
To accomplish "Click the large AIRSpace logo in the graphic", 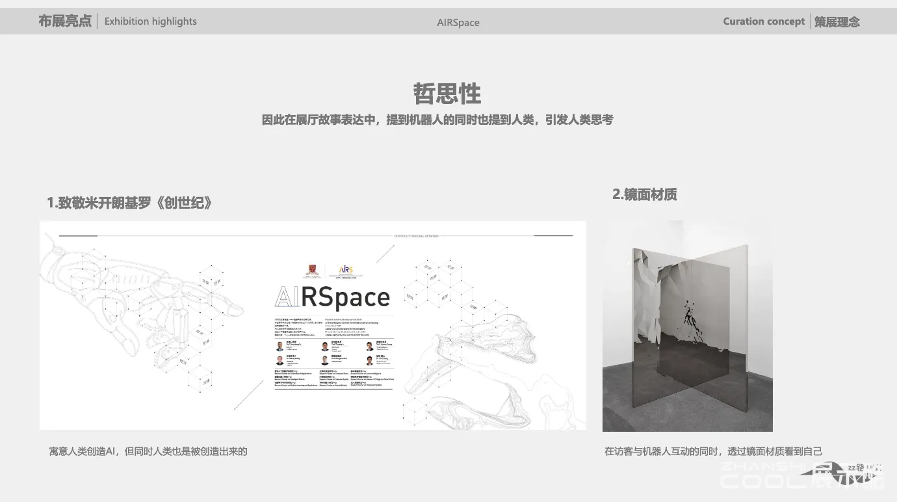I will 333,297.
